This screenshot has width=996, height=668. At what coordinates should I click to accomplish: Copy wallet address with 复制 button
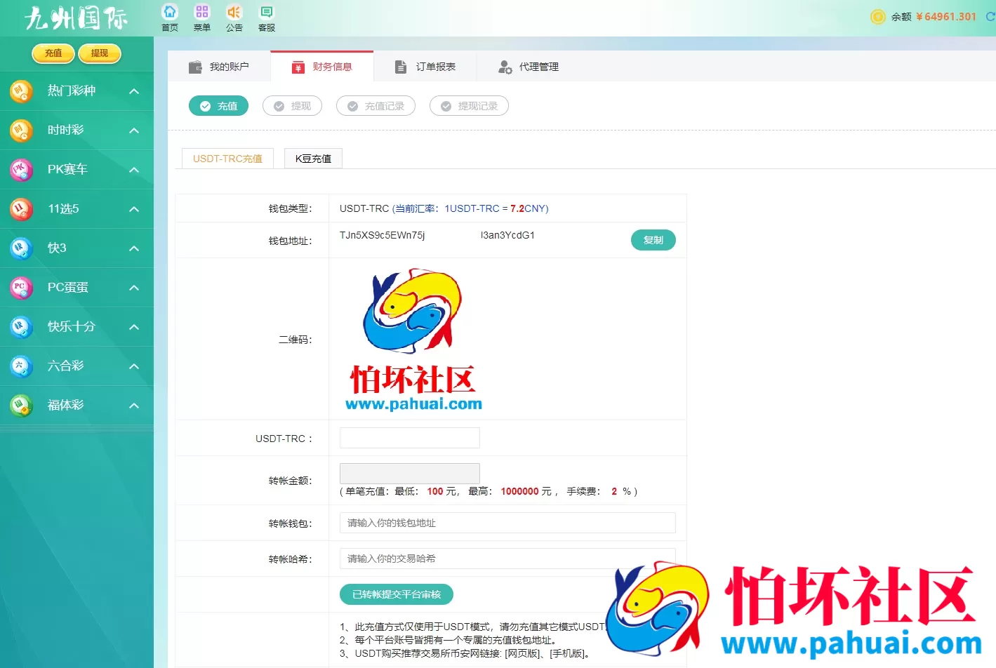coord(653,240)
